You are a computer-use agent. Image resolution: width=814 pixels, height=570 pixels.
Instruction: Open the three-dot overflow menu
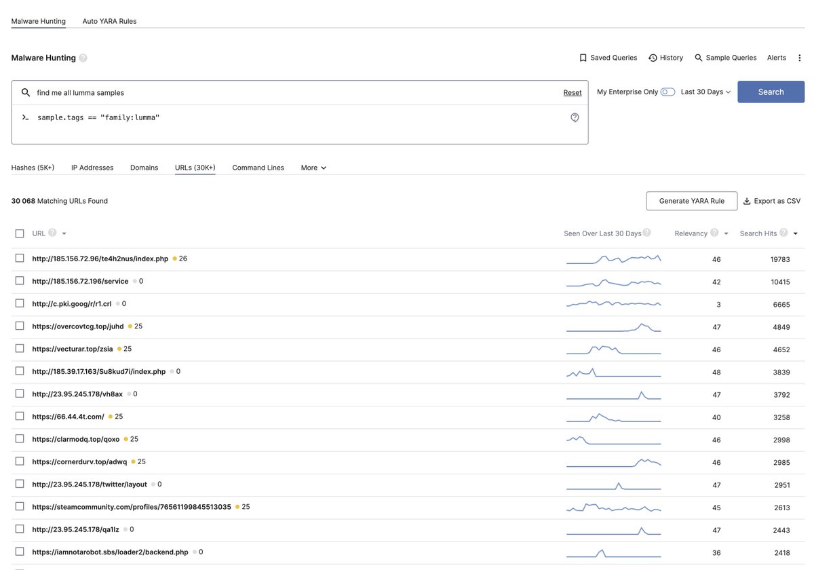coord(800,58)
